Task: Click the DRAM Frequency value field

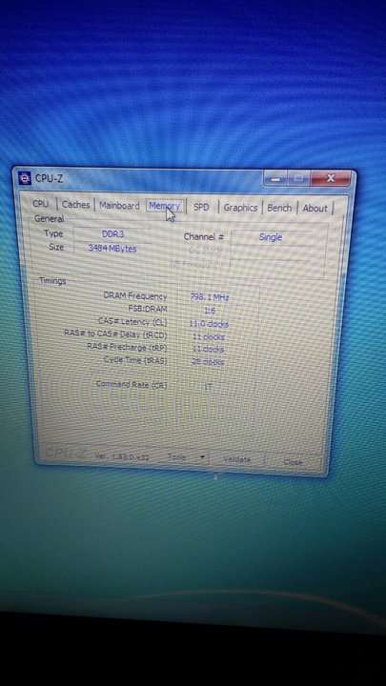Action: coord(210,297)
